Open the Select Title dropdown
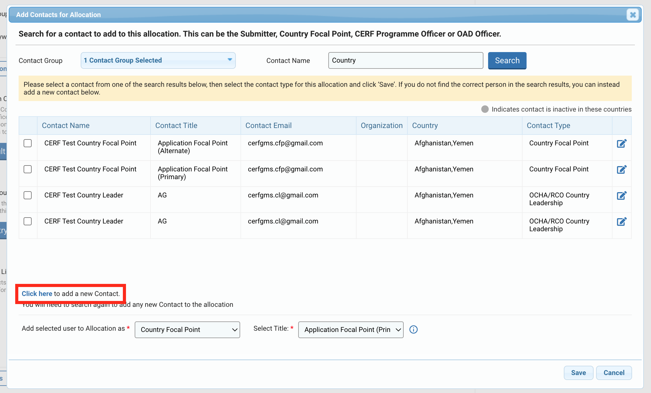This screenshot has height=393, width=651. pyautogui.click(x=351, y=330)
